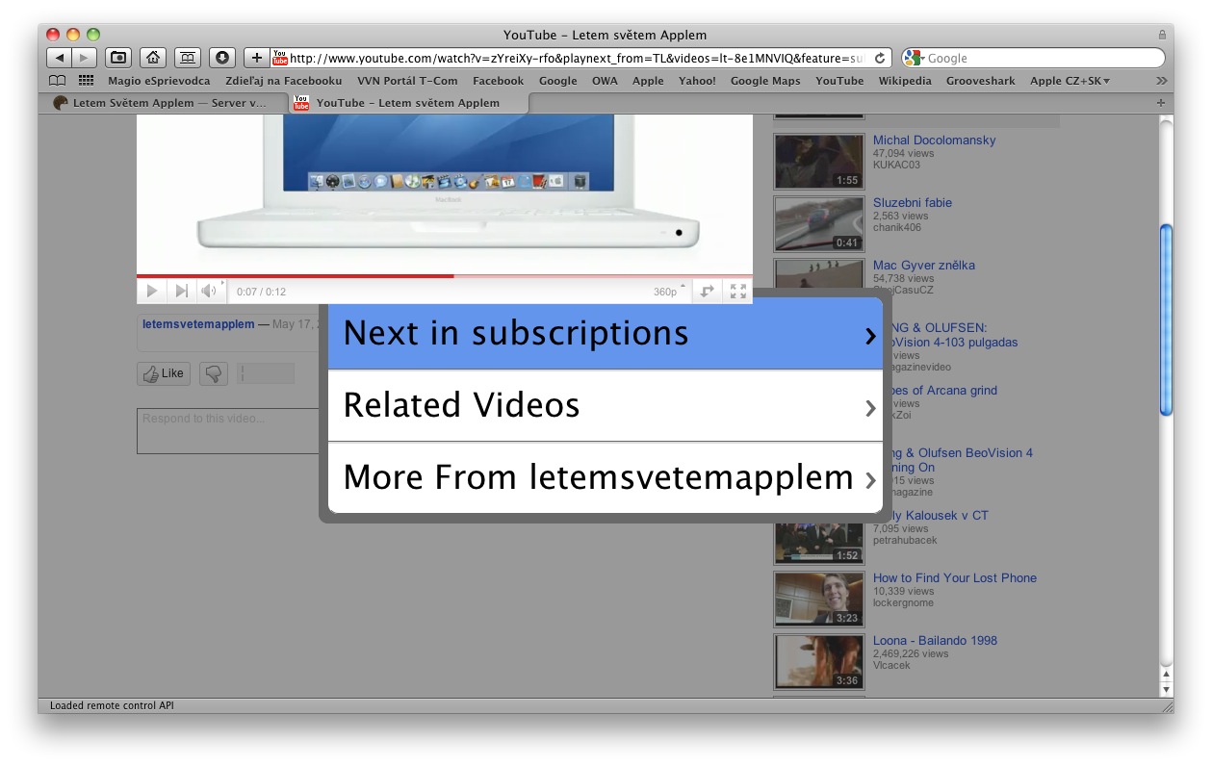This screenshot has height=766, width=1212.
Task: Open Loona - Bailando 1998 link
Action: coord(935,641)
